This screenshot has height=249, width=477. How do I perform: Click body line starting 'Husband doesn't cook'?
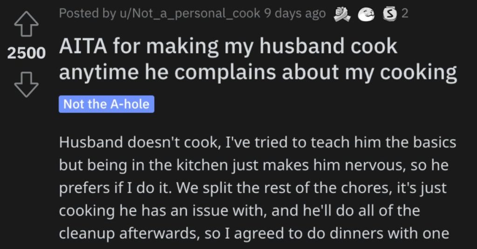(258, 142)
